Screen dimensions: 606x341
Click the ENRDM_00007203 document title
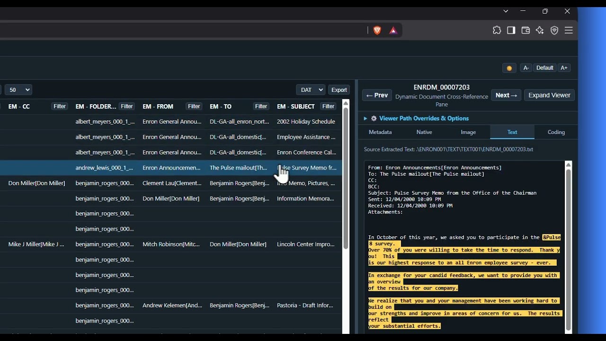[x=441, y=87]
